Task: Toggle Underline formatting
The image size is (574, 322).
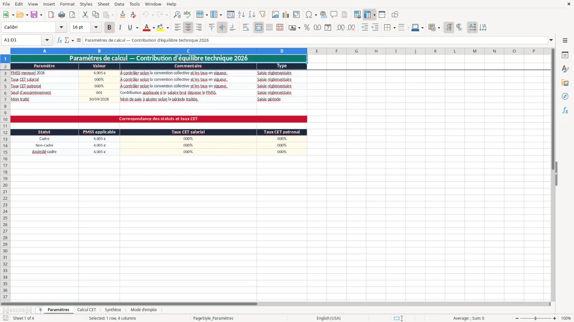Action: click(130, 28)
